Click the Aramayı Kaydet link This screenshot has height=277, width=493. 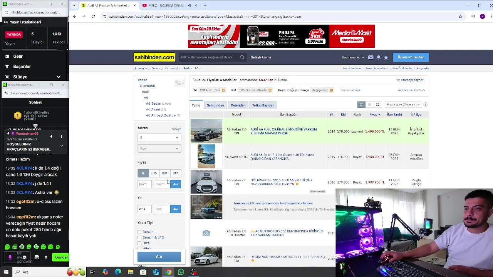(x=410, y=80)
